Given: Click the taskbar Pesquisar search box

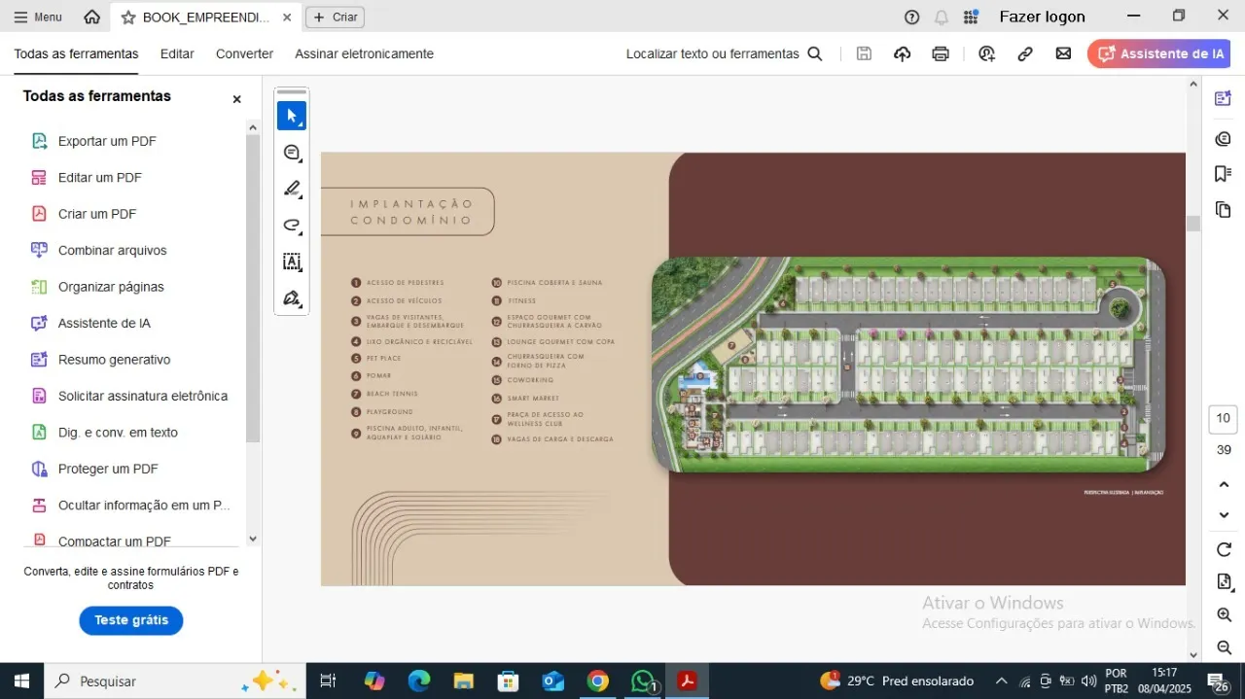Looking at the screenshot, I should point(175,682).
